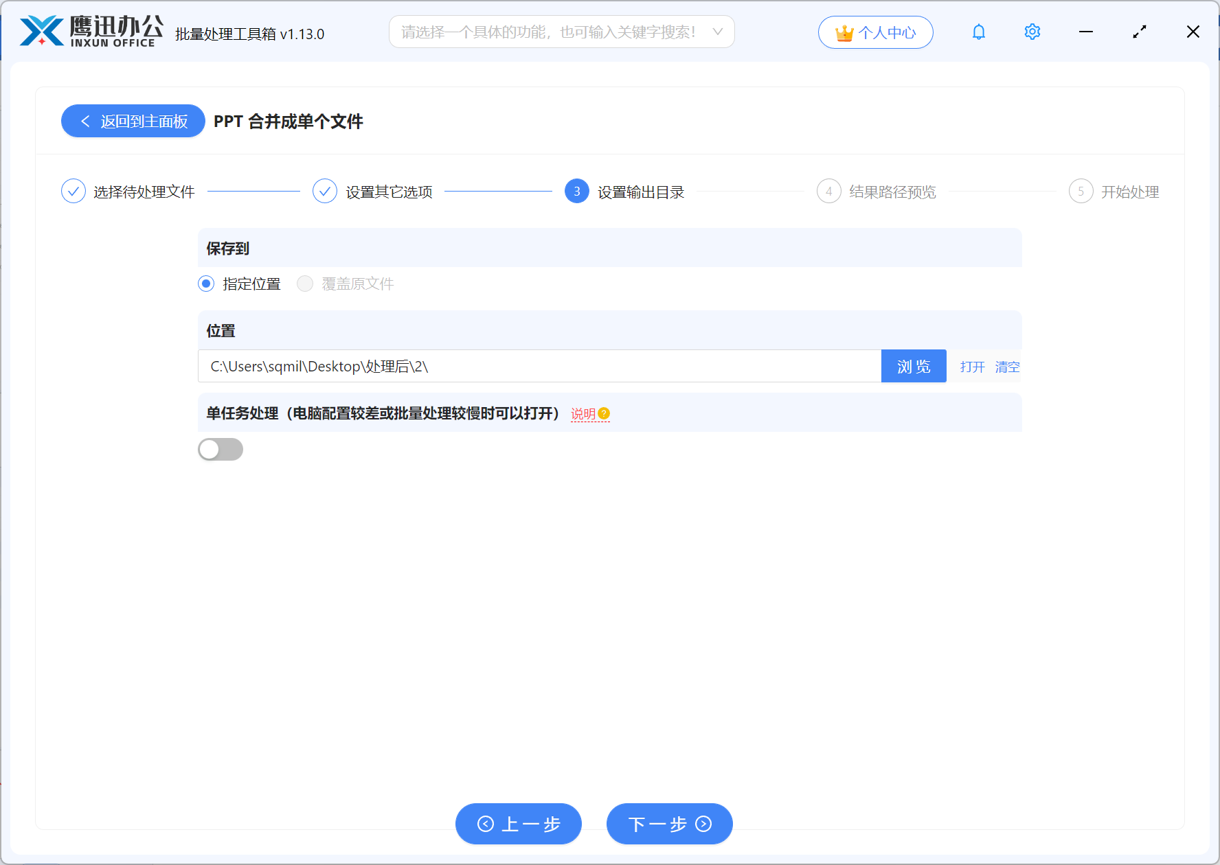
Task: Click the 设置输出目录 step label
Action: pos(640,192)
